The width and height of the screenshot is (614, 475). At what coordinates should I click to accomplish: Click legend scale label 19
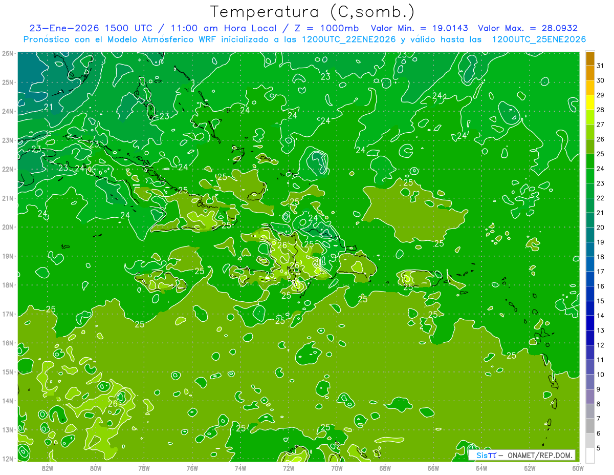pos(600,242)
